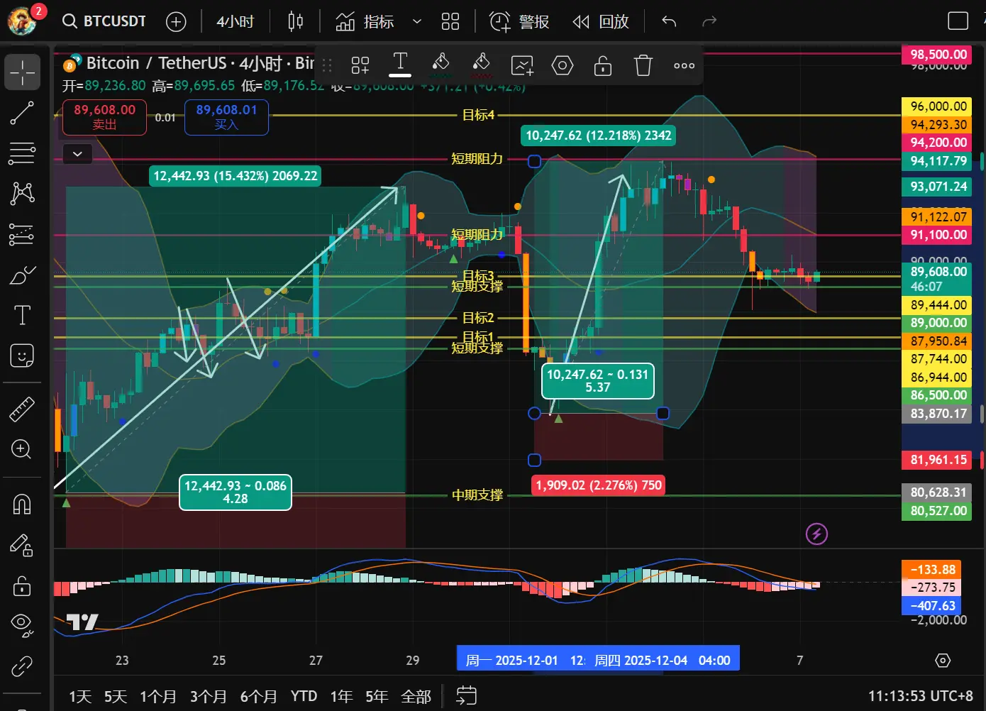Switch date range to 3个月
This screenshot has height=711, width=986.
(209, 697)
